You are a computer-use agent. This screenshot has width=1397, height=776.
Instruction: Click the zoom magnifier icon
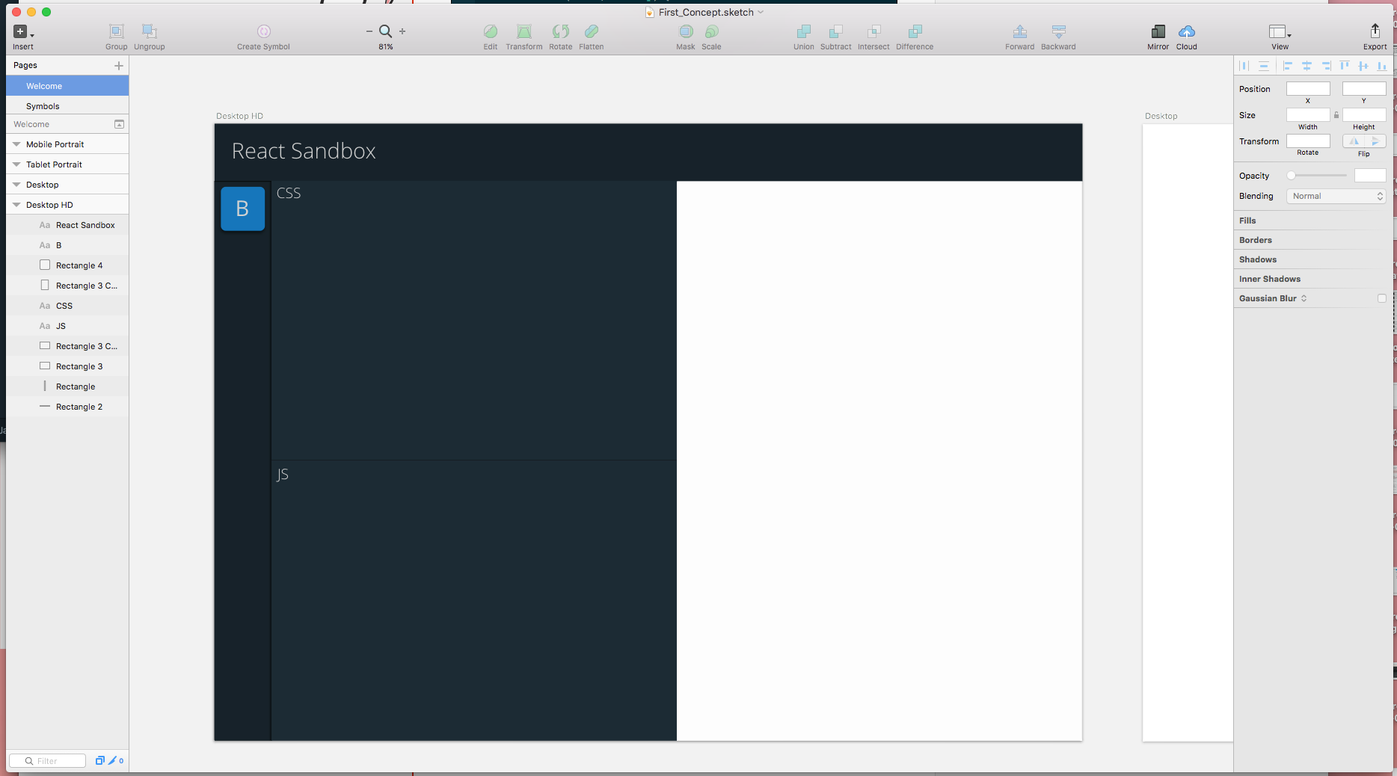tap(385, 31)
